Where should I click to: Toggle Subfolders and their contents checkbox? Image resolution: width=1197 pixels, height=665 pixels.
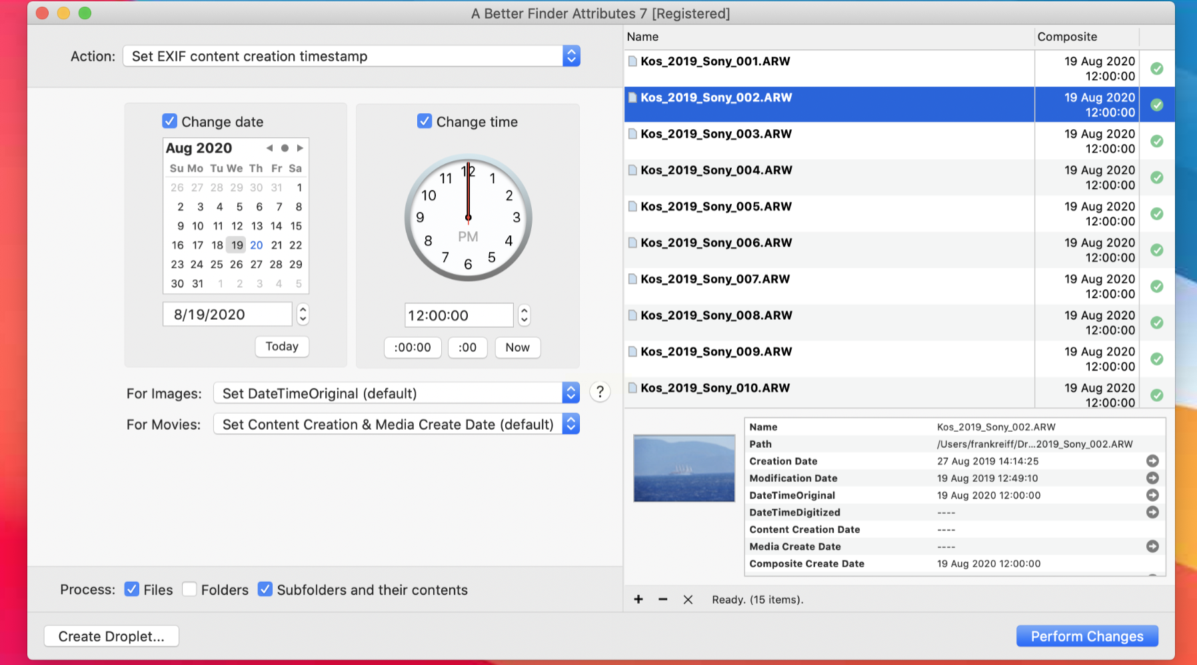[x=265, y=589]
